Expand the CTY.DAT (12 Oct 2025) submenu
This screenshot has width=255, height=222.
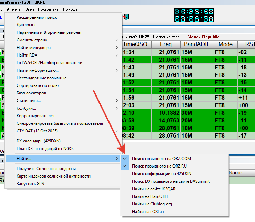tap(64, 131)
